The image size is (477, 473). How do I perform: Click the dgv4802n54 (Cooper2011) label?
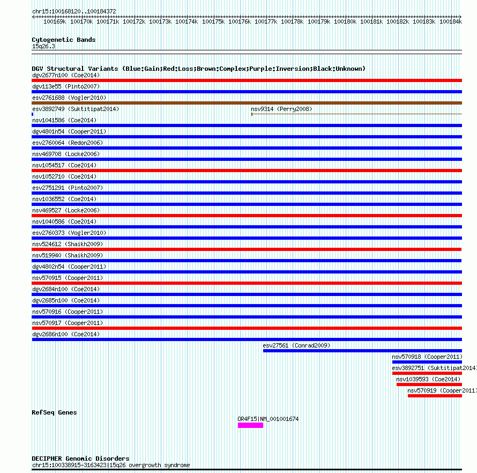coord(69,267)
